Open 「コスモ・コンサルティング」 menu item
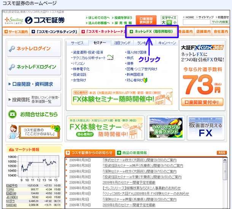This screenshot has height=209, width=232. [x=54, y=32]
